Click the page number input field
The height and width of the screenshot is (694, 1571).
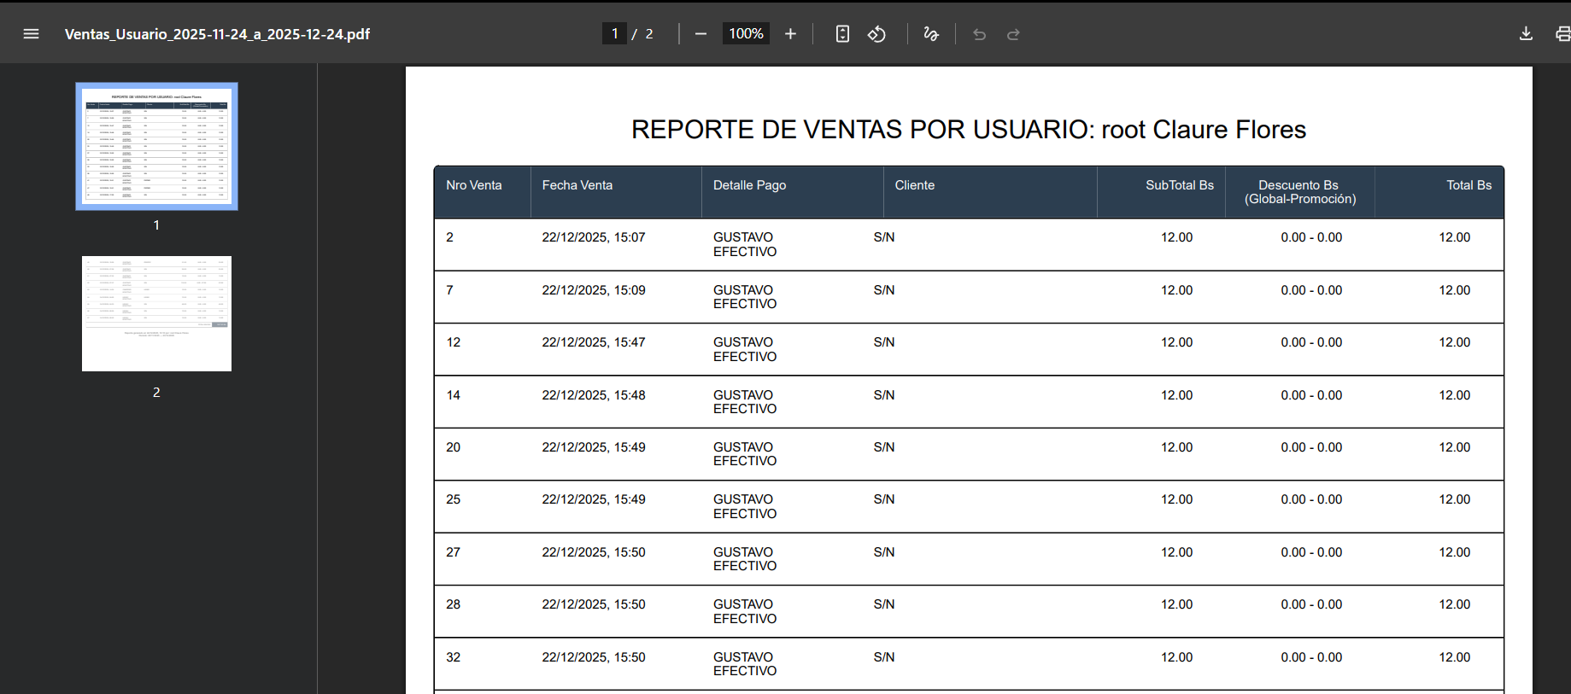click(614, 34)
